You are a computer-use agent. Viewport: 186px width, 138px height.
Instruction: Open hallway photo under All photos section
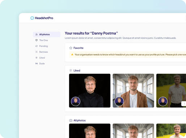[133, 131]
